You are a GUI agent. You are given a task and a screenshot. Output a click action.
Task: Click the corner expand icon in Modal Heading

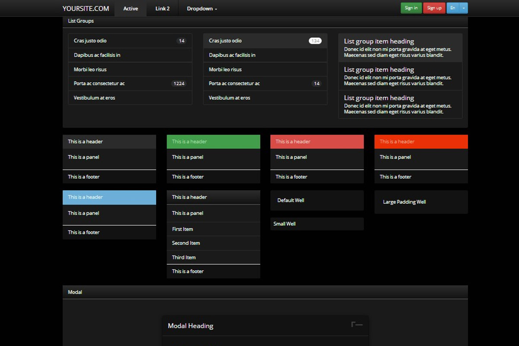click(x=356, y=324)
